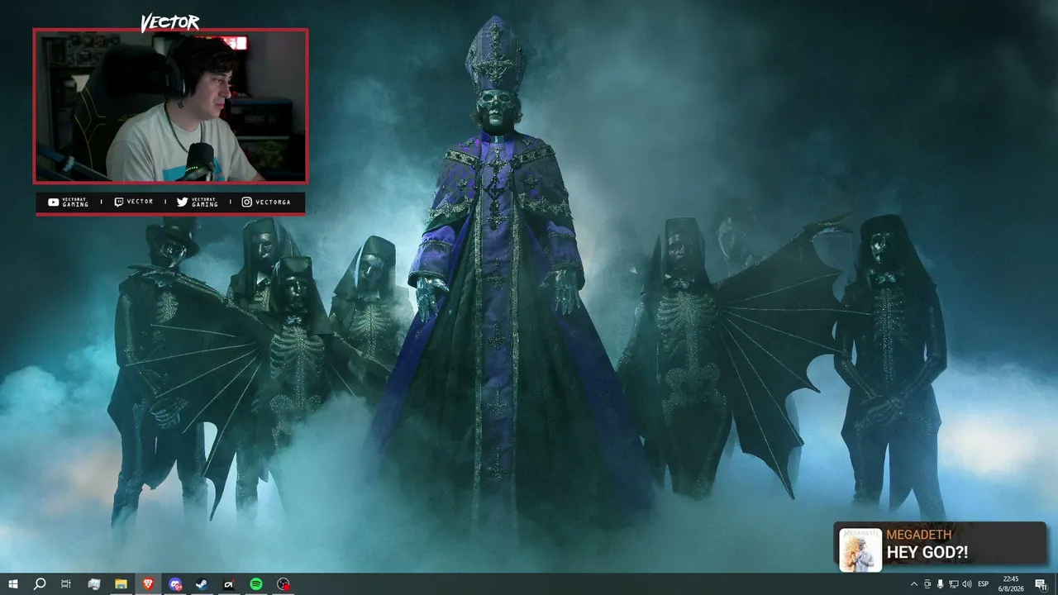Open Steam from the taskbar
The width and height of the screenshot is (1058, 595).
pyautogui.click(x=202, y=584)
